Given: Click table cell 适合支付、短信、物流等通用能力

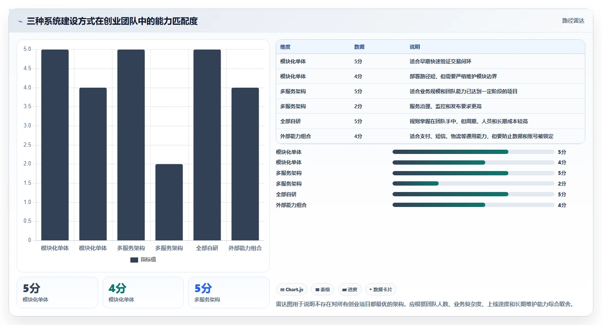Looking at the screenshot, I should (481, 136).
